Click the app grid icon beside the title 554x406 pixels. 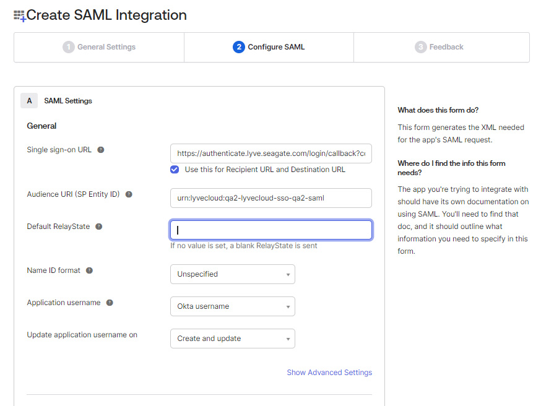pyautogui.click(x=20, y=14)
